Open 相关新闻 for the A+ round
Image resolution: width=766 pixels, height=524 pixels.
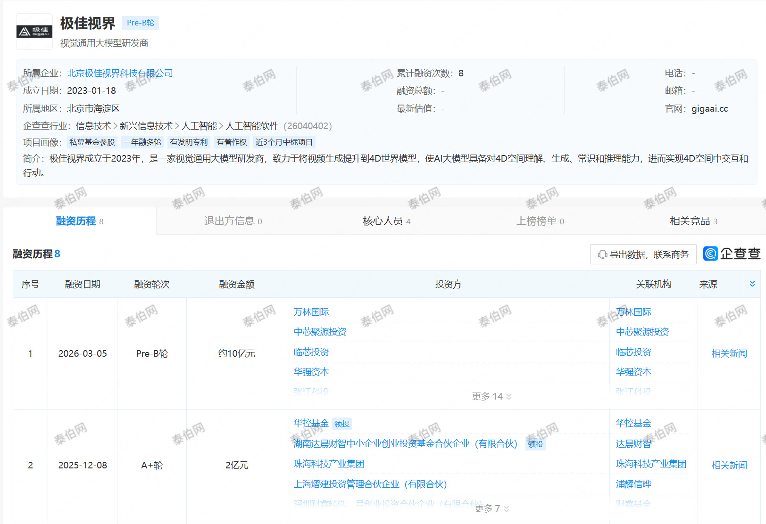(x=729, y=465)
